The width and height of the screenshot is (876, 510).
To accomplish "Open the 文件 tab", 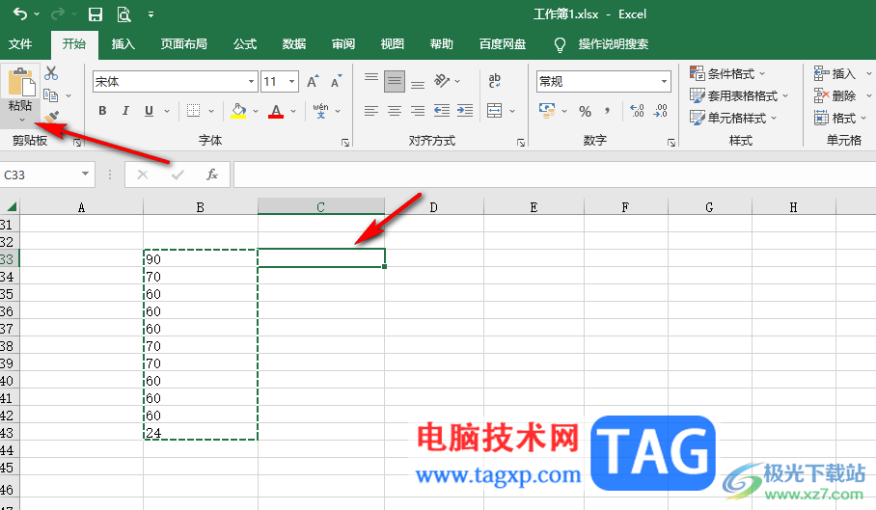I will coord(20,44).
